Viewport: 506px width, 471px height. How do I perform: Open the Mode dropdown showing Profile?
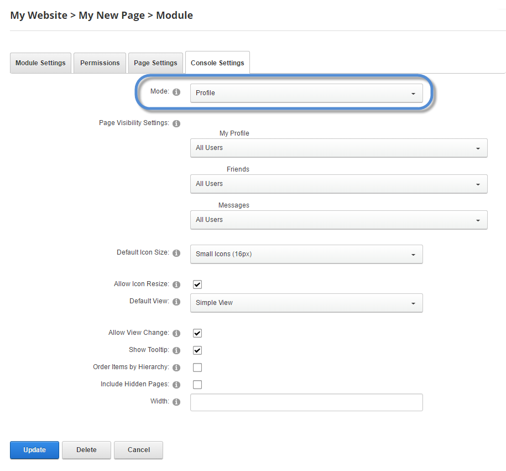(306, 93)
